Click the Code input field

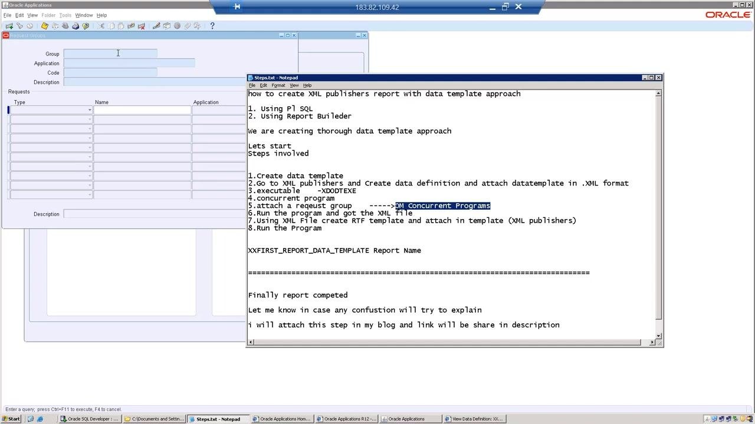(x=110, y=72)
